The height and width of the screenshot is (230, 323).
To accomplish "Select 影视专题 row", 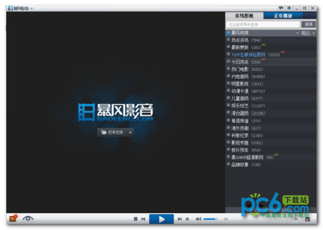I will pos(271,143).
